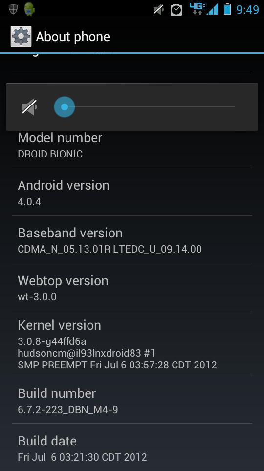
Task: Tap the battery icon in status bar
Action: click(x=227, y=9)
